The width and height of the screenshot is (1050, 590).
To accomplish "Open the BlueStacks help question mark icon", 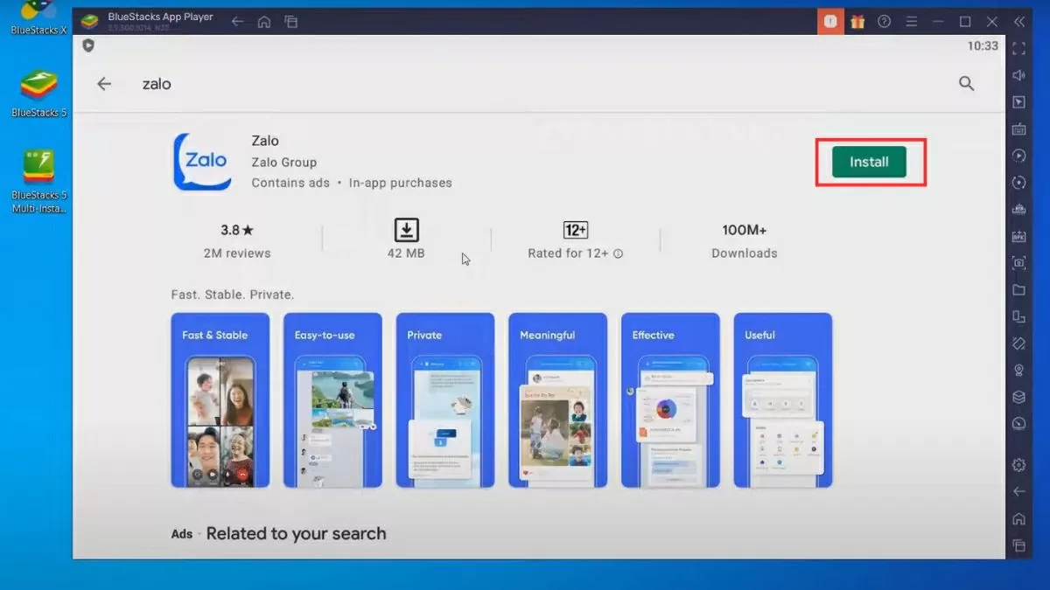I will pos(884,22).
